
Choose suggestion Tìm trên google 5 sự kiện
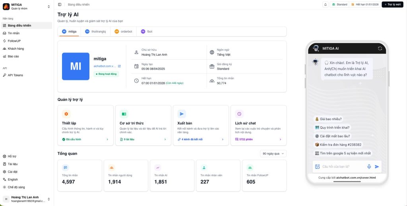343,153
